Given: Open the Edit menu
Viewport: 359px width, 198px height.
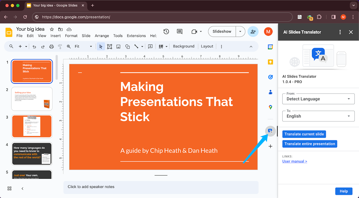Looking at the screenshot, I should [x=30, y=36].
